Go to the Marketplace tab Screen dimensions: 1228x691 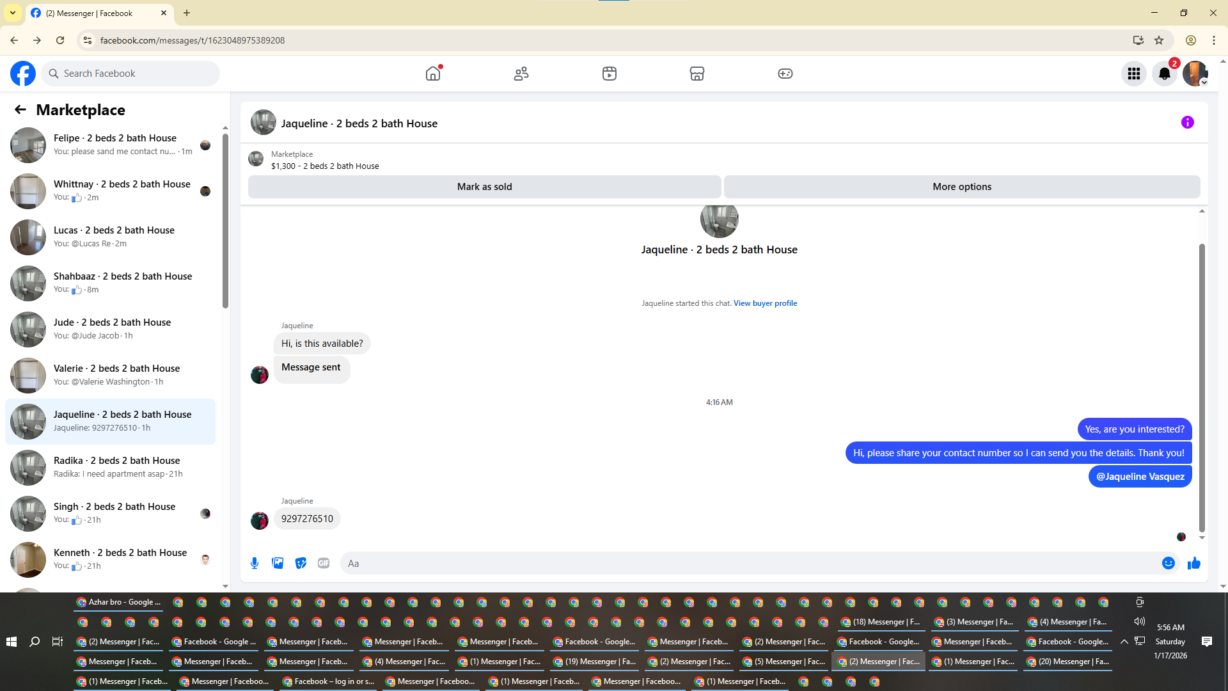[697, 74]
